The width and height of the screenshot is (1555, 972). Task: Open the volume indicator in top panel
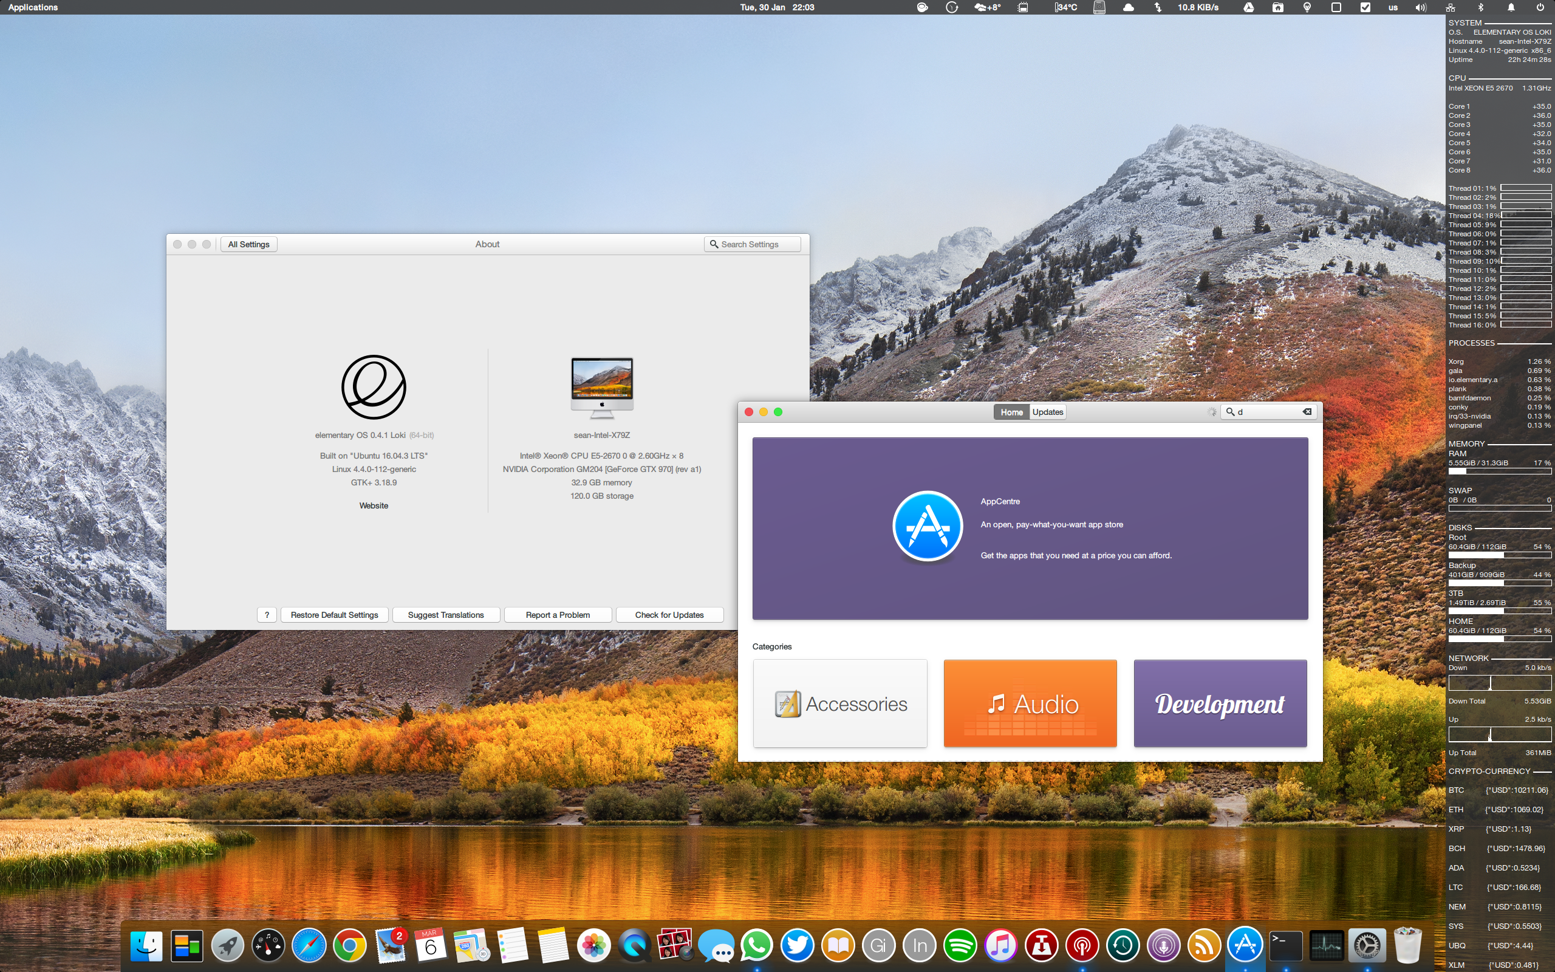pyautogui.click(x=1421, y=7)
